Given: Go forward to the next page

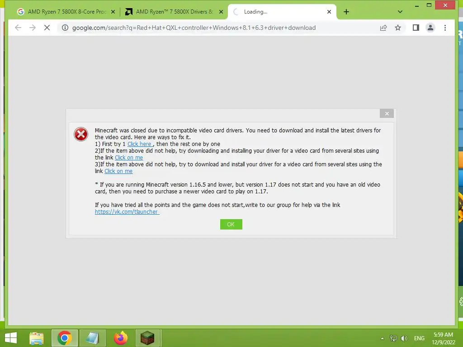Looking at the screenshot, I should (33, 28).
